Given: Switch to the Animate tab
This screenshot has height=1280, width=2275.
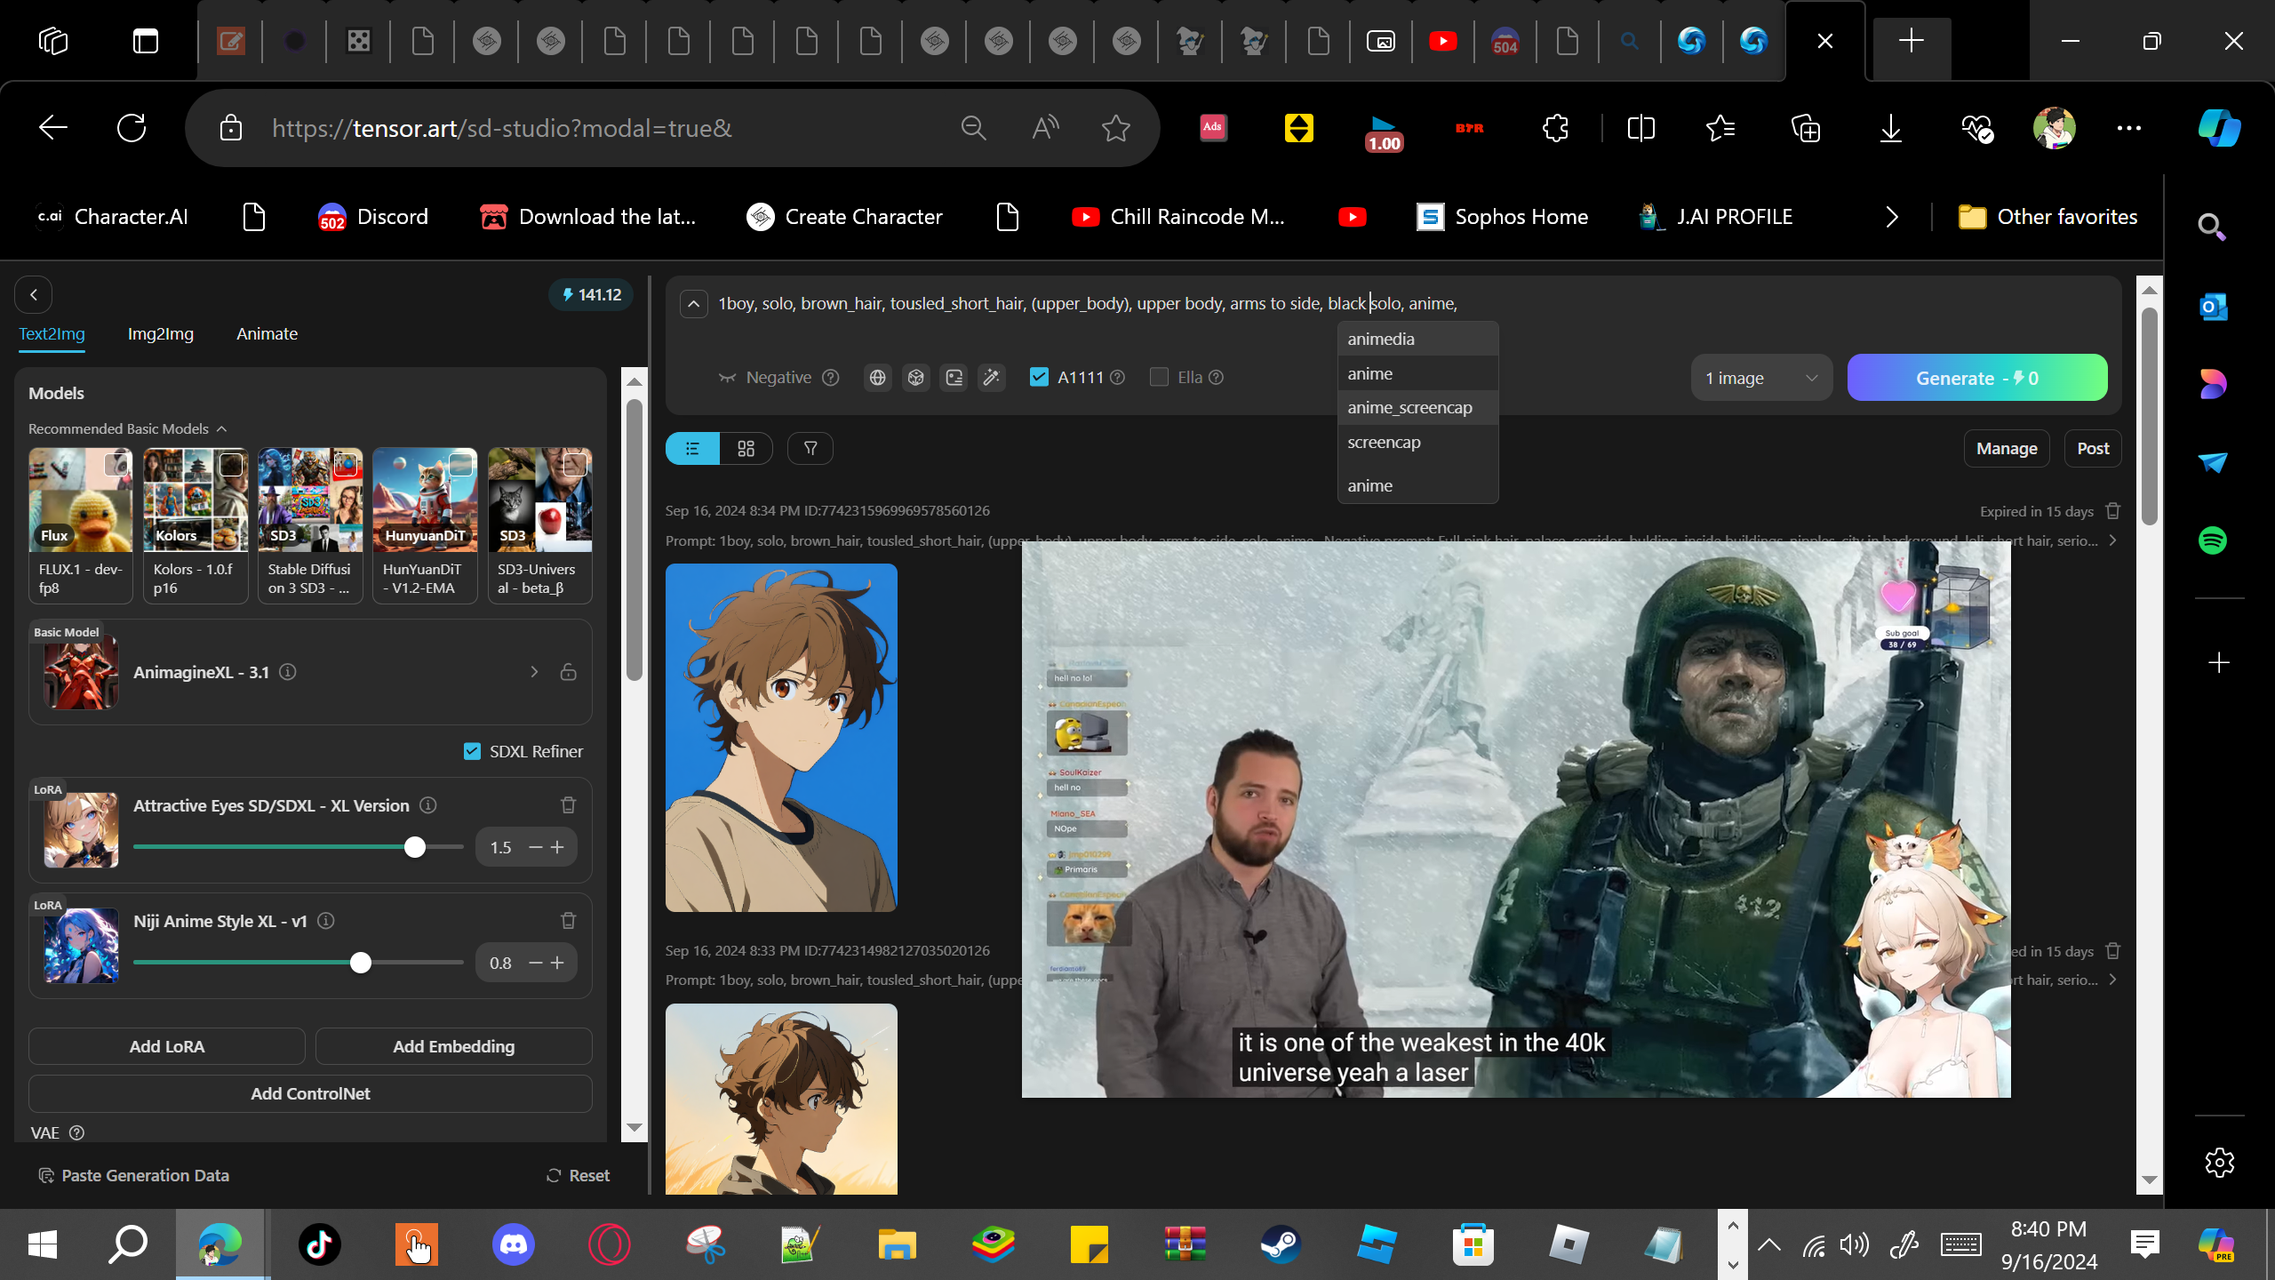Looking at the screenshot, I should click(x=267, y=334).
